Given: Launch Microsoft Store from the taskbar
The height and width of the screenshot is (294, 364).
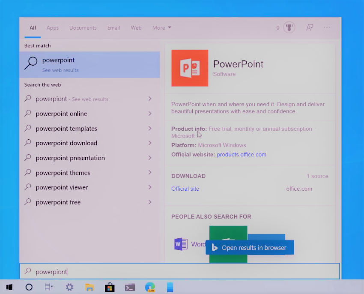Looking at the screenshot, I should pos(110,287).
